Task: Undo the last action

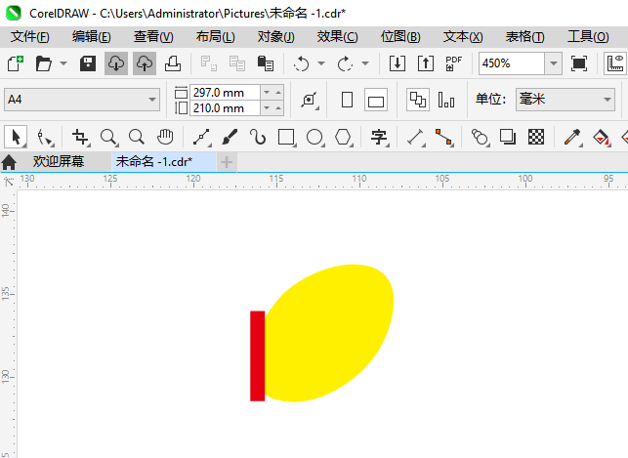Action: pos(301,63)
